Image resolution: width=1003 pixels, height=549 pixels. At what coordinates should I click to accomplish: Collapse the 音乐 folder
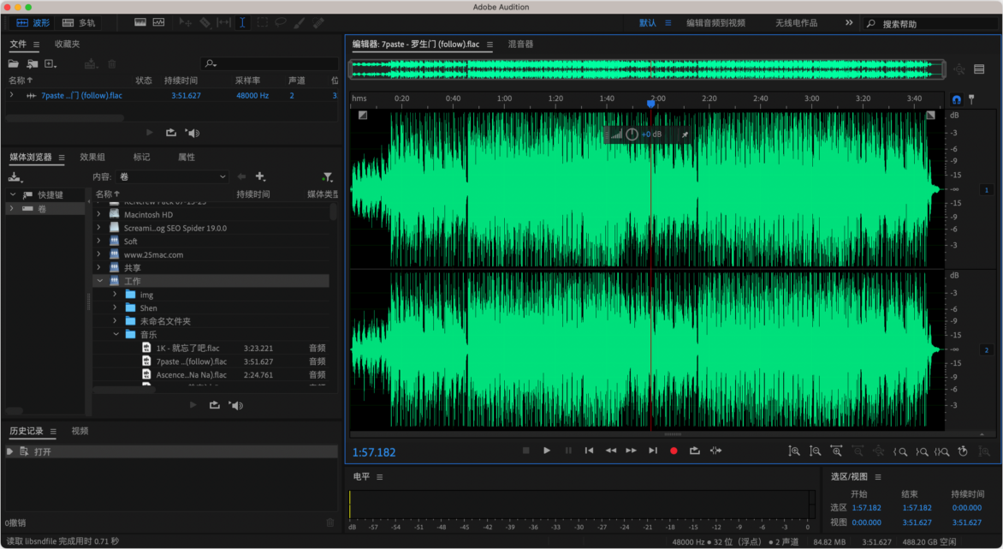click(x=116, y=334)
